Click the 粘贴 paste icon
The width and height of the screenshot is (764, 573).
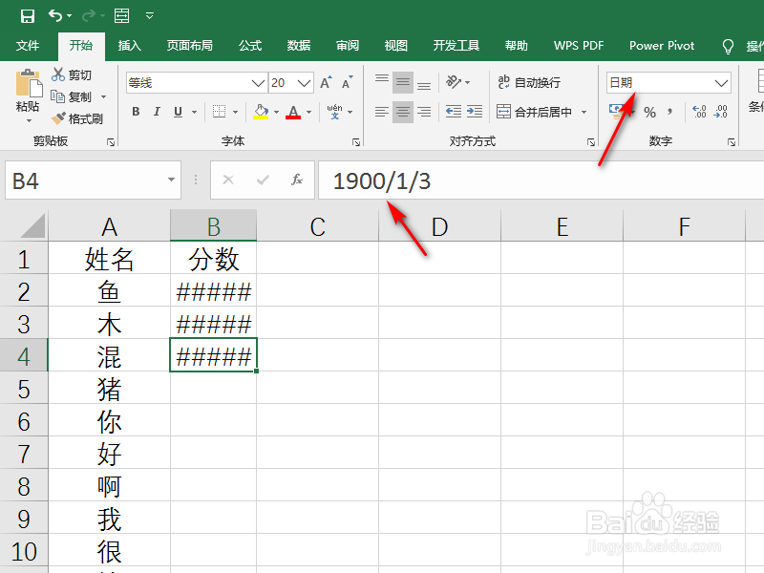point(29,84)
